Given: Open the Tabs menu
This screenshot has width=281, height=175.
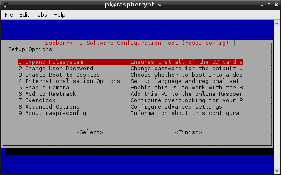Looking at the screenshot, I should 41,15.
